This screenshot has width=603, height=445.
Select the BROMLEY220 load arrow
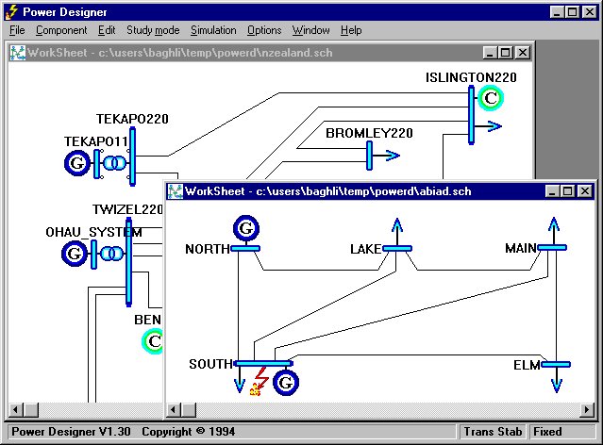click(x=387, y=156)
